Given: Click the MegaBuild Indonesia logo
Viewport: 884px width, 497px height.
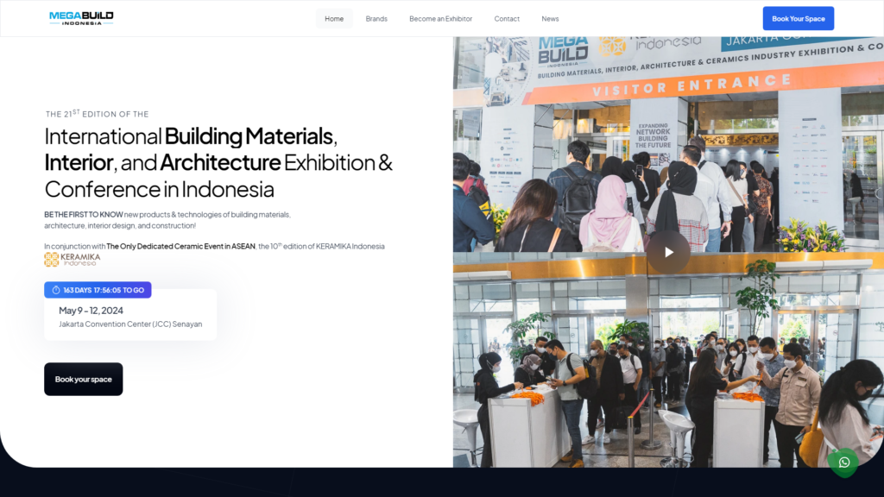Looking at the screenshot, I should click(81, 18).
